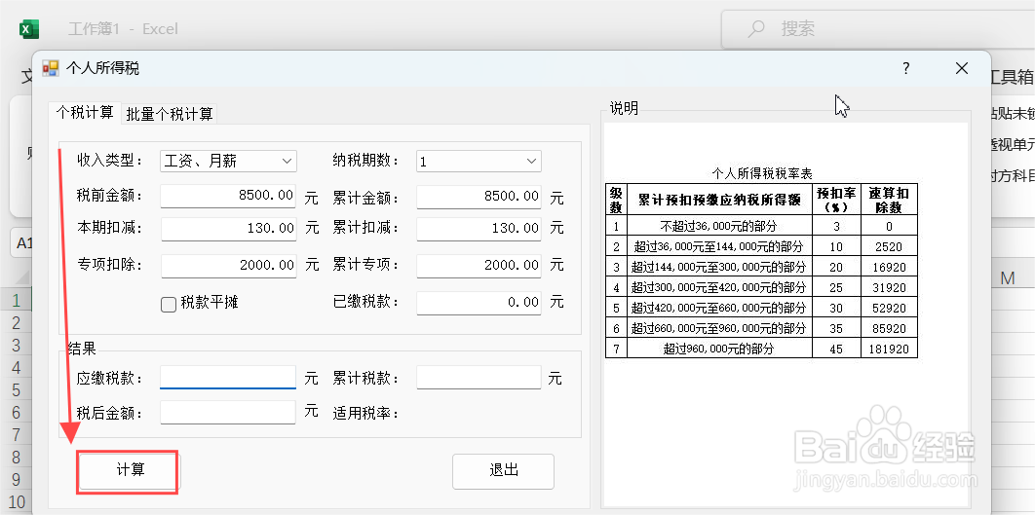This screenshot has height=515, width=1035.
Task: Click the 应缴税款 result field
Action: click(x=228, y=378)
